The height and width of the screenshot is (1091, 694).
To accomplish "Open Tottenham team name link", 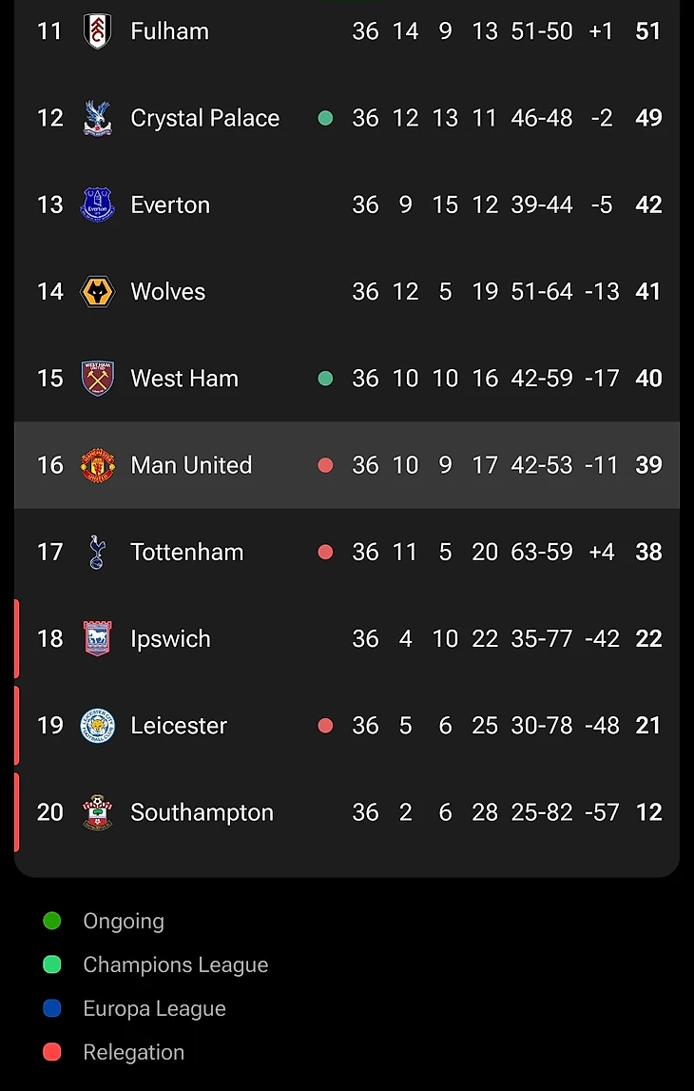I will [x=187, y=552].
